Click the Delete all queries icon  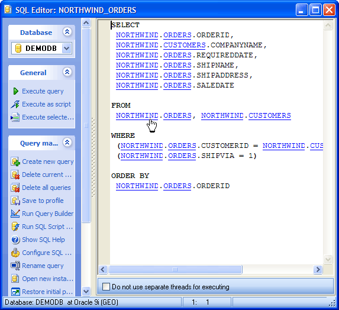pyautogui.click(x=15, y=188)
